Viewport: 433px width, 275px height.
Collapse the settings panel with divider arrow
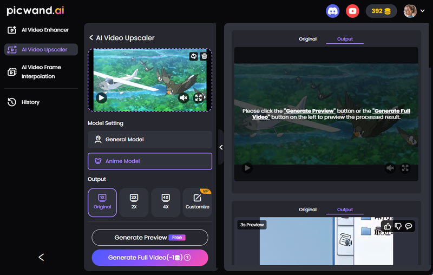(x=221, y=147)
